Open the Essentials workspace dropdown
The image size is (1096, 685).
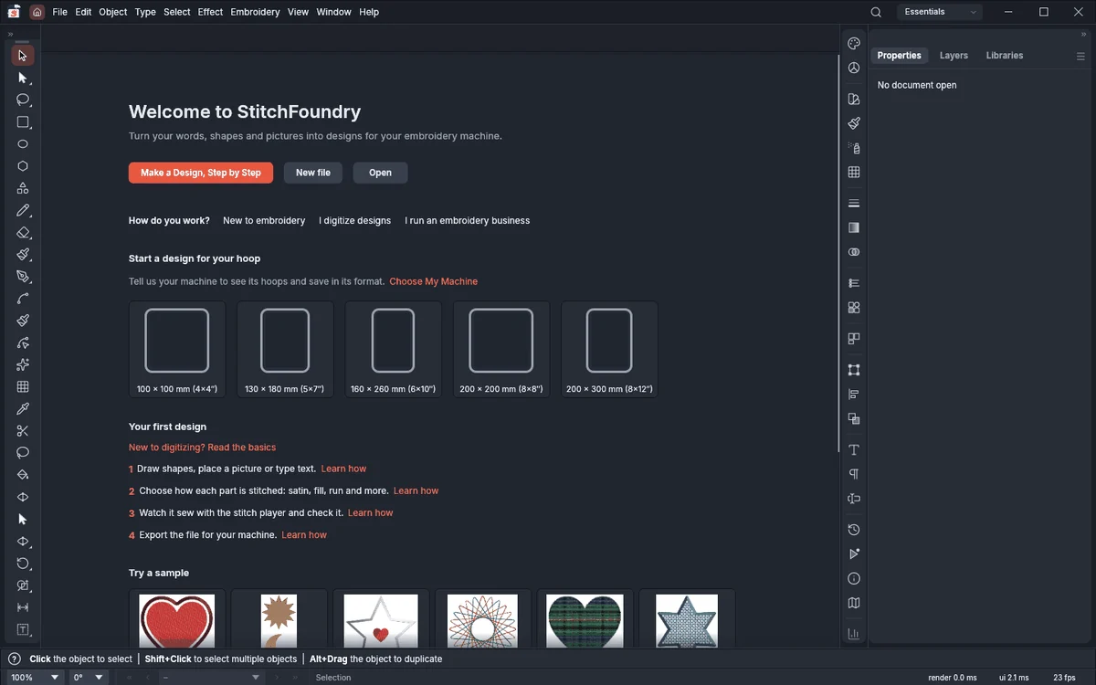click(940, 12)
